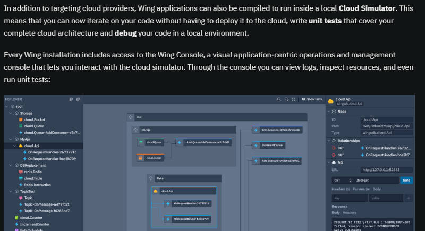Click OnRequestHandler-bce5b709 node in map

click(x=188, y=219)
